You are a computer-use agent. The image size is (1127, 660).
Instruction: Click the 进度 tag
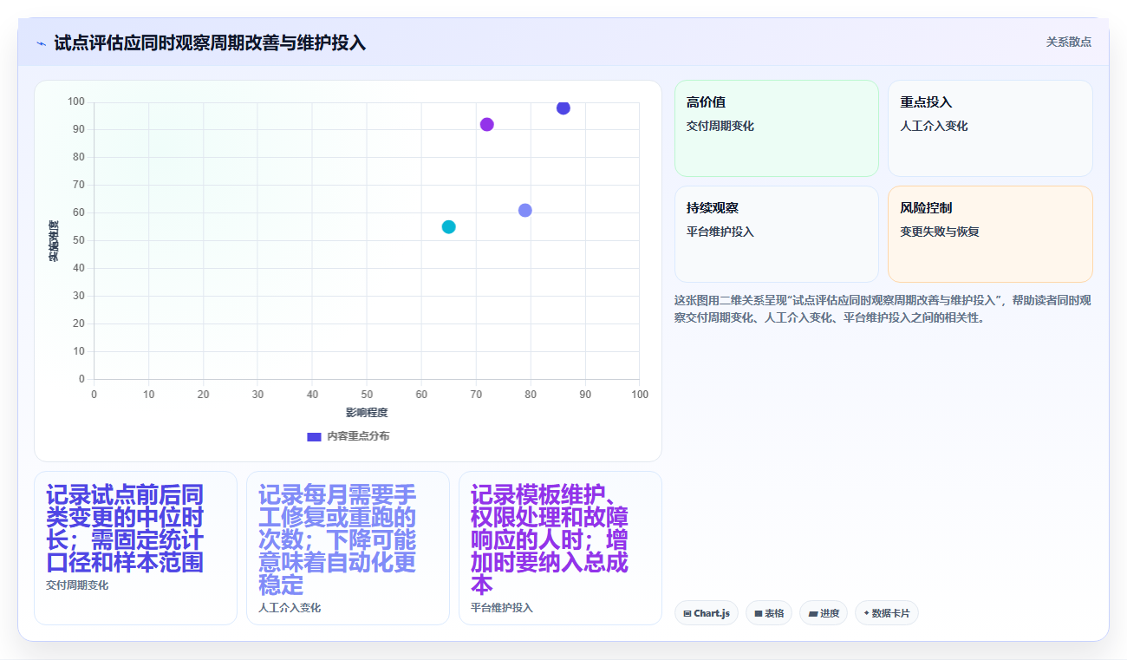[x=824, y=613]
